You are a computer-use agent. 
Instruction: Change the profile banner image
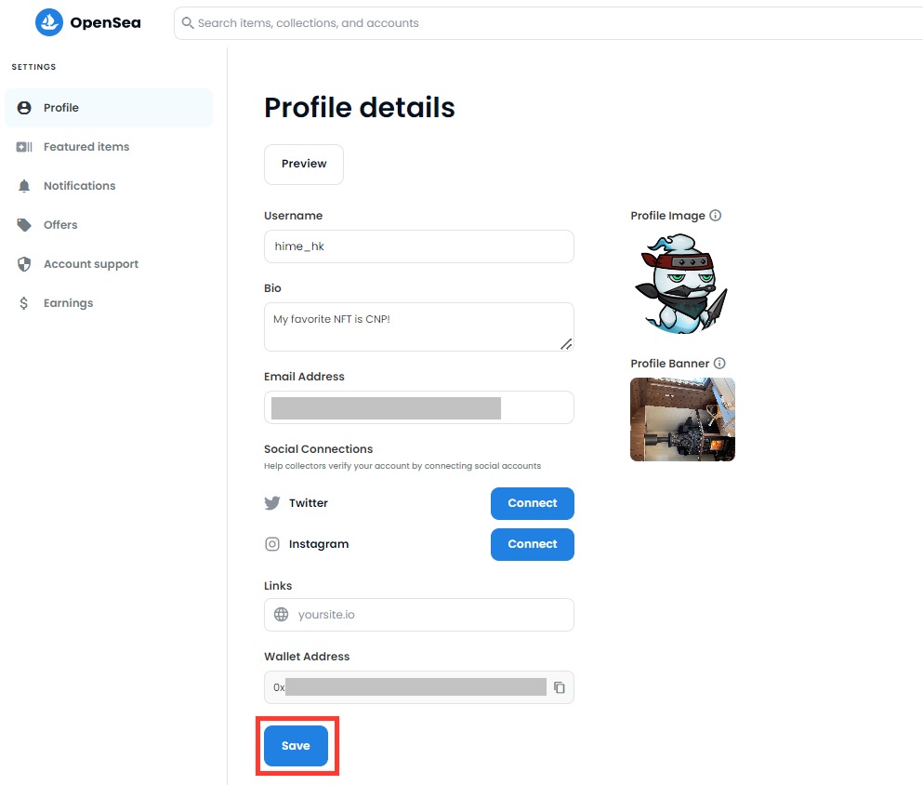point(682,419)
